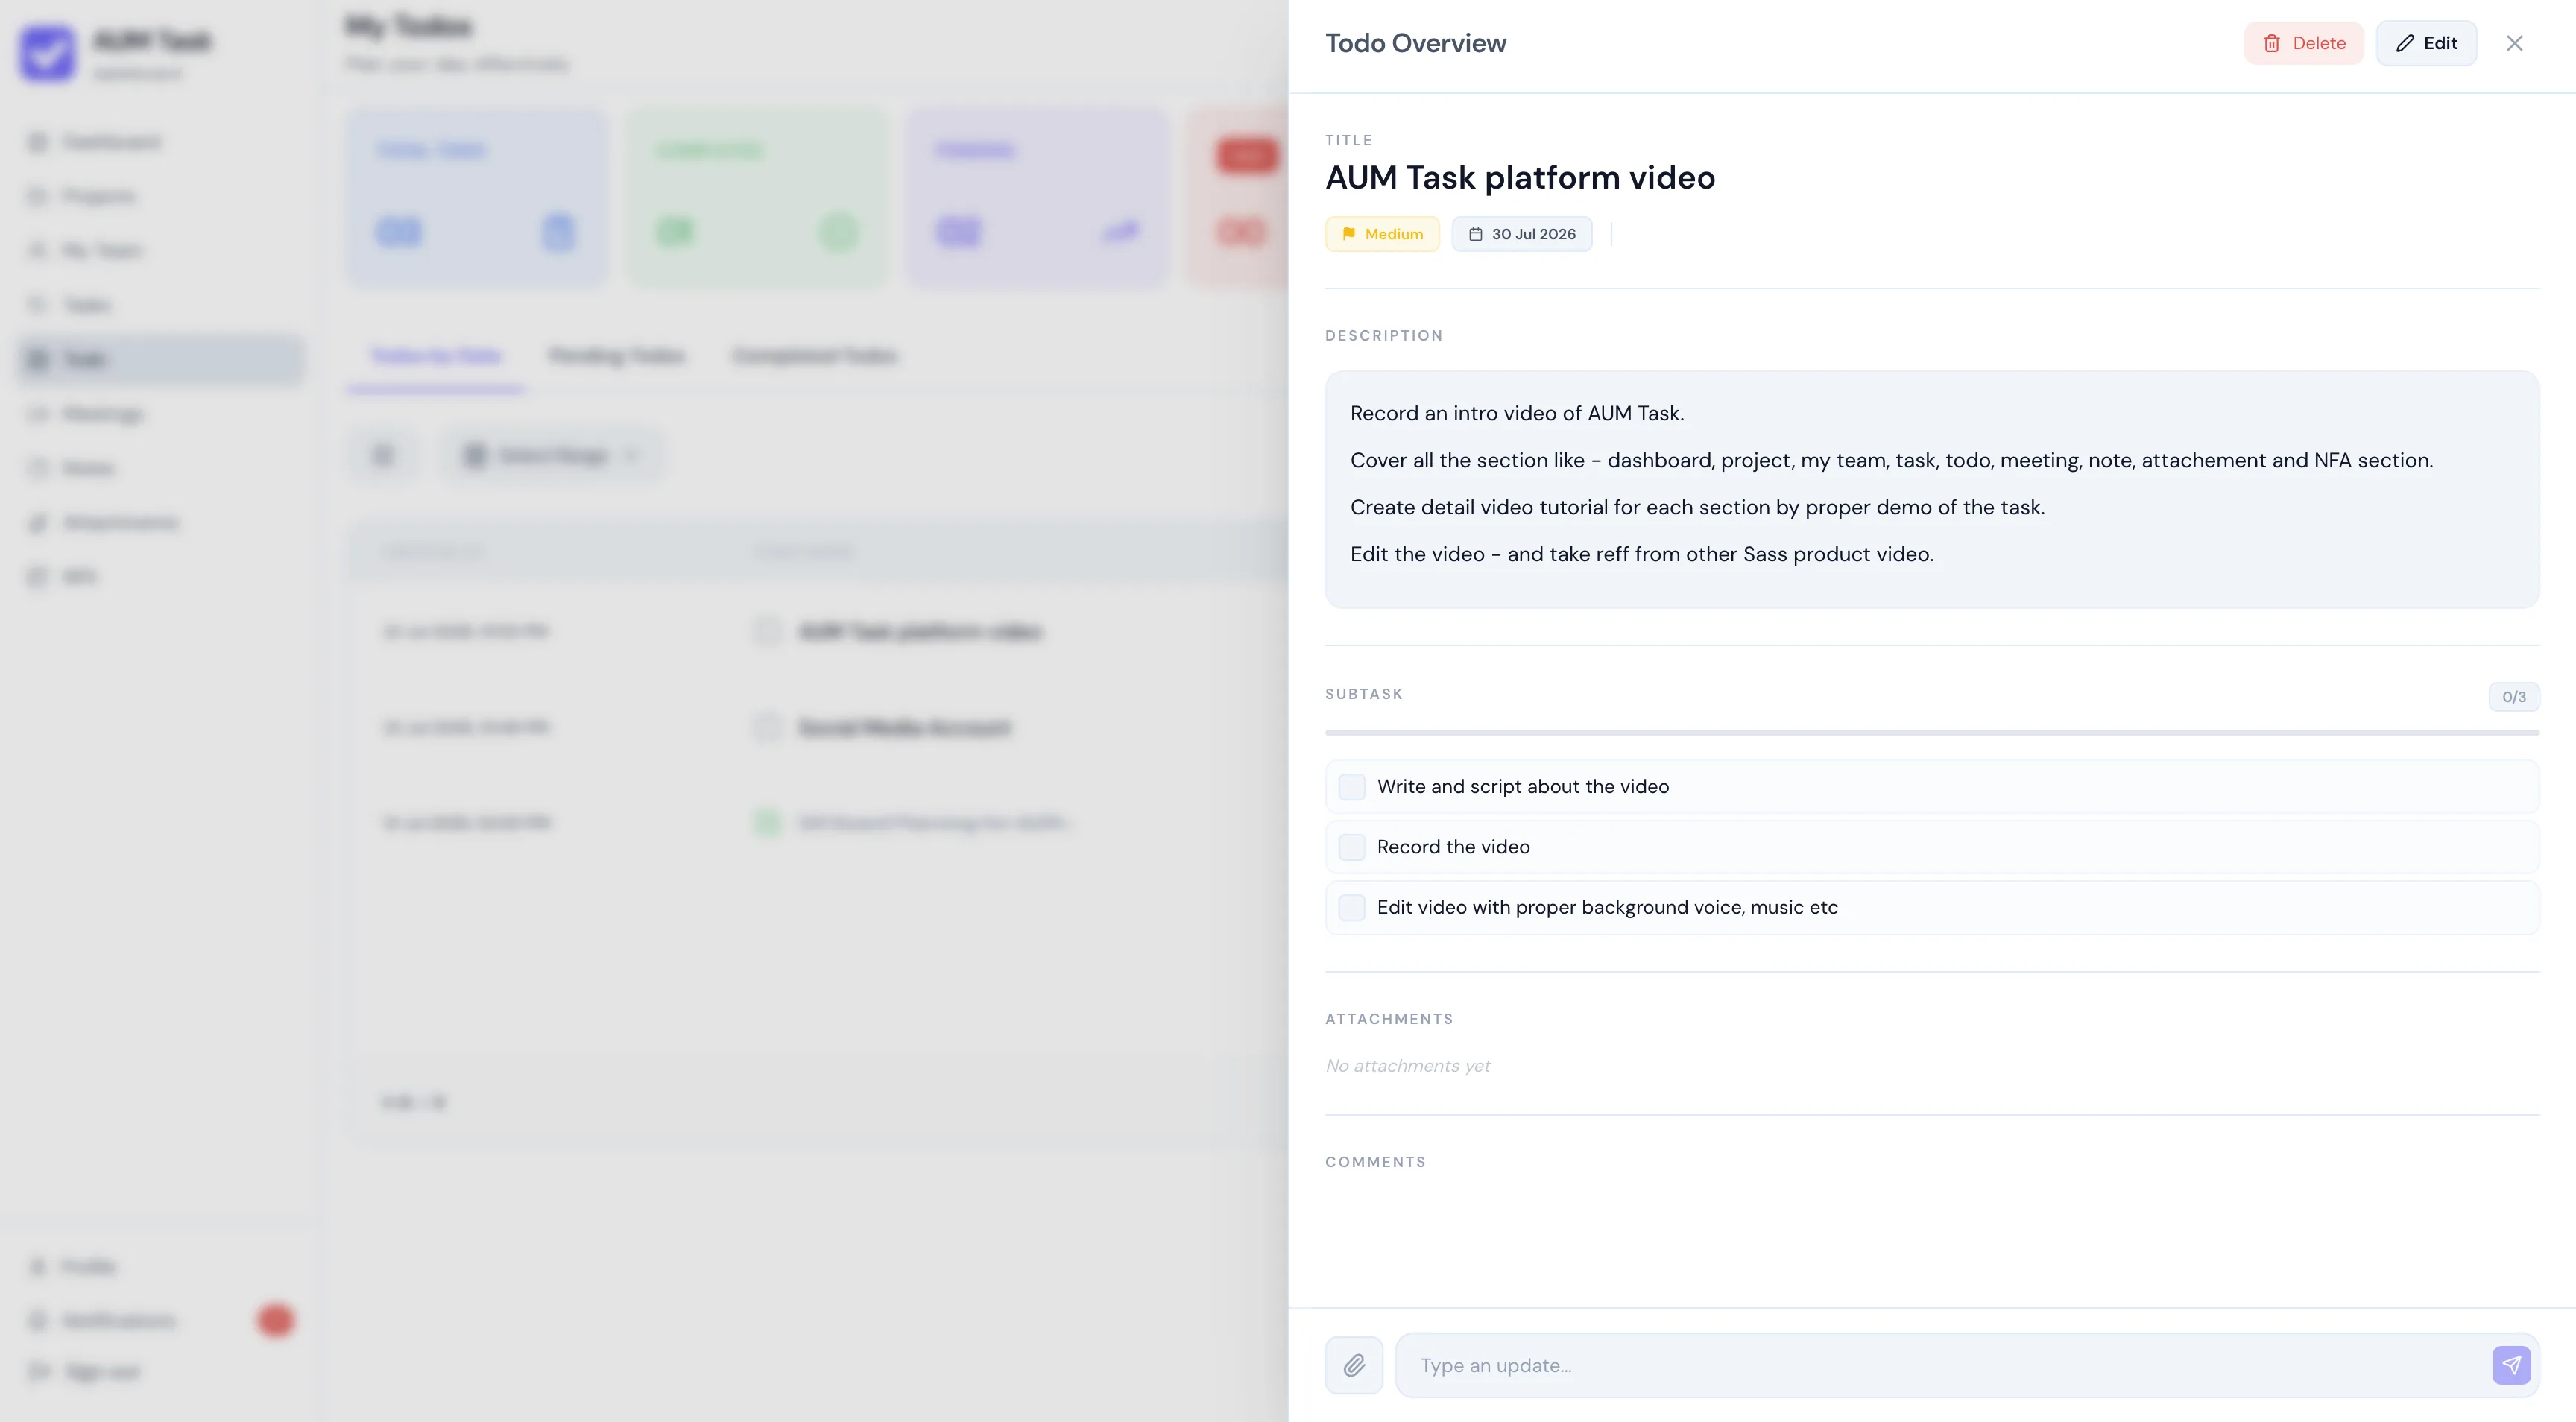Check the 'Record the video' subtask
Screen dimensions: 2576x1422
point(1352,847)
